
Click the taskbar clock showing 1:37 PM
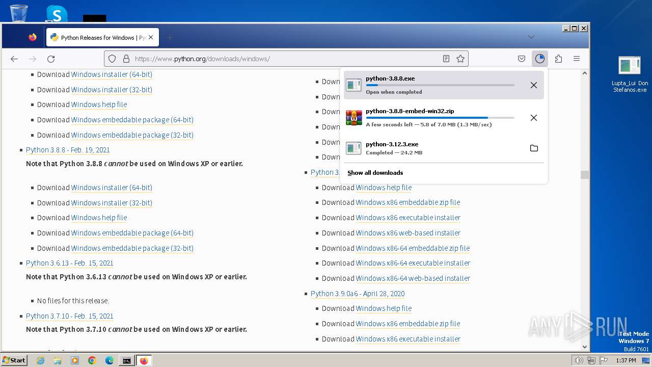(626, 360)
